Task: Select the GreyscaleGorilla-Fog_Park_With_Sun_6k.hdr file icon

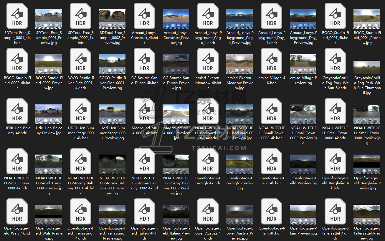Action: [x=335, y=61]
